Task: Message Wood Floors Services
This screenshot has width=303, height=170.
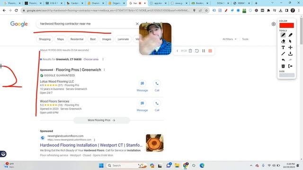Action: (x=142, y=106)
